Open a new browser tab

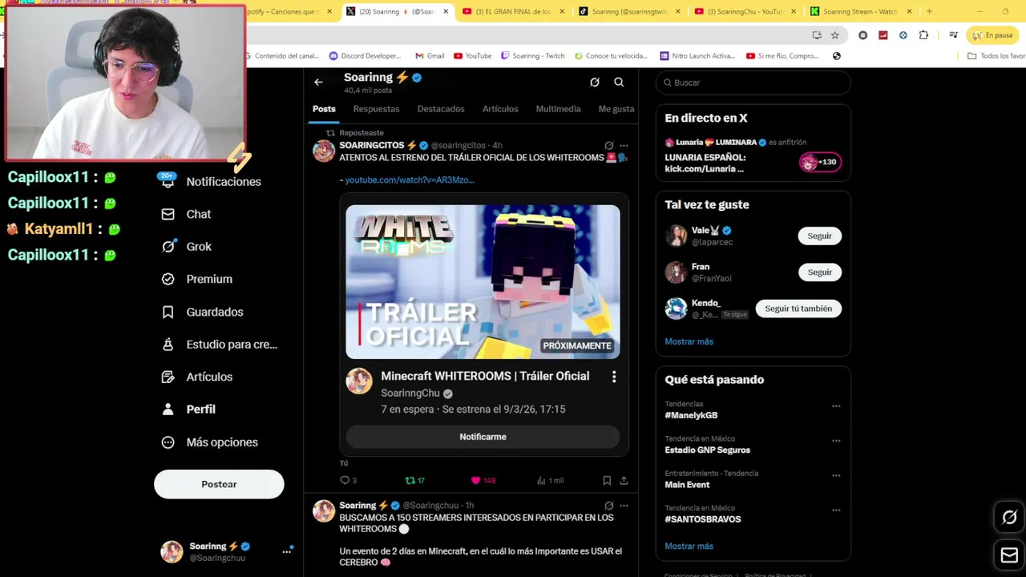[x=929, y=11]
